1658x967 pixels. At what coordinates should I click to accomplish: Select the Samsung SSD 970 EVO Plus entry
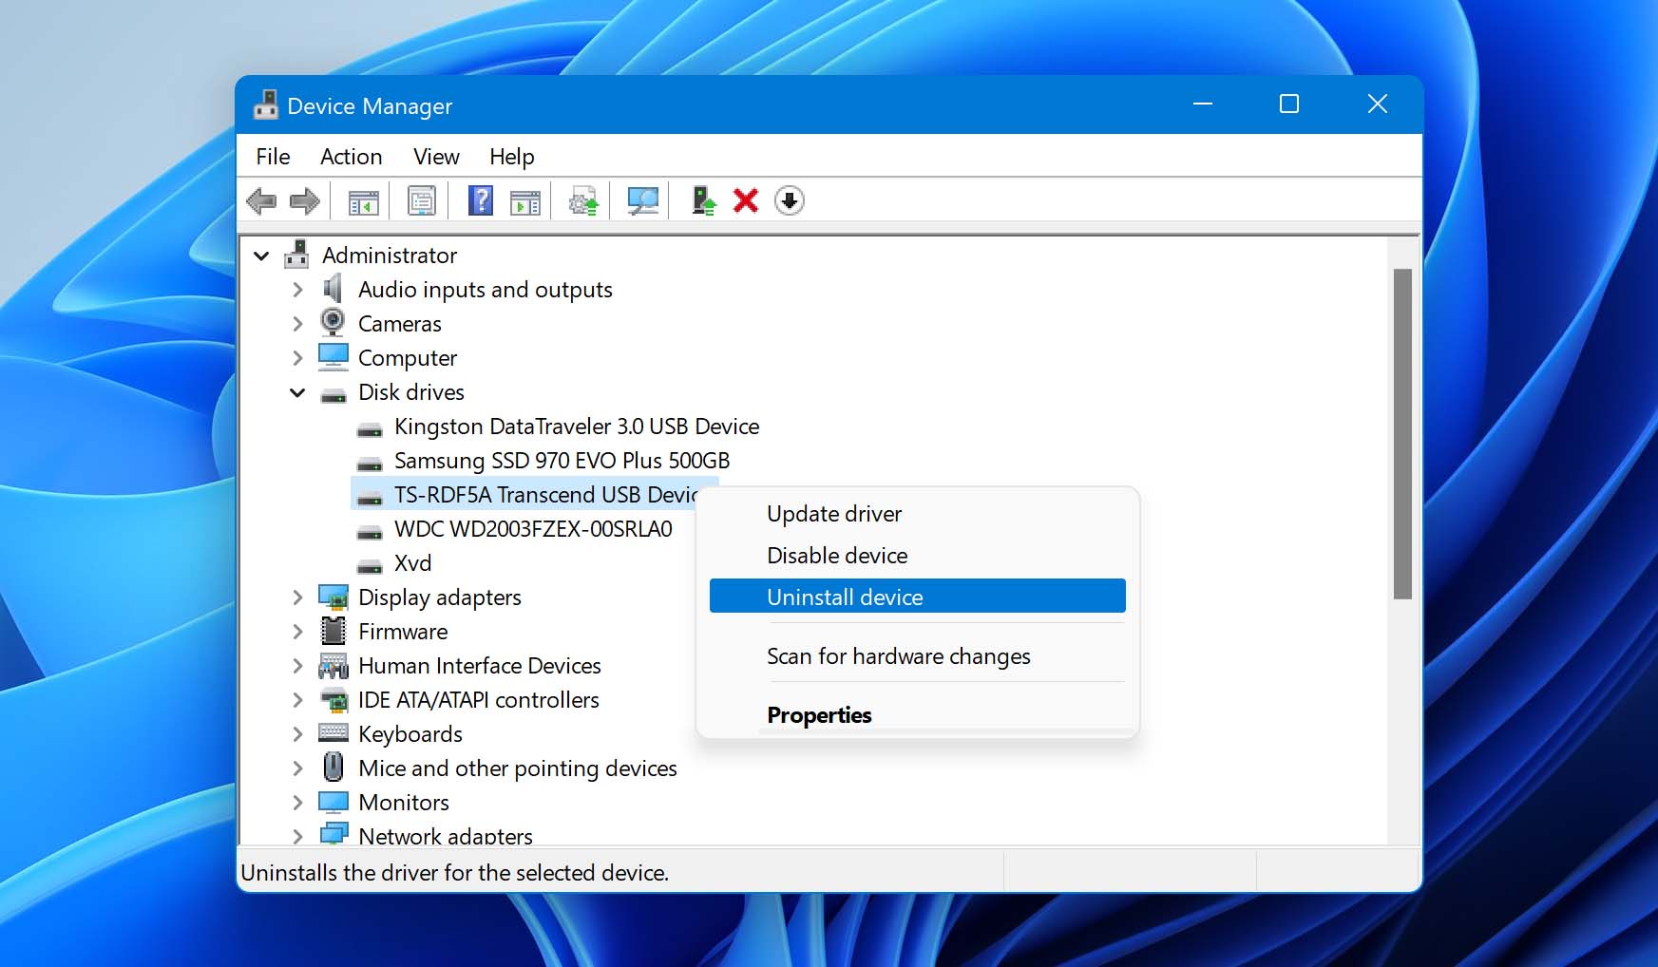coord(561,461)
